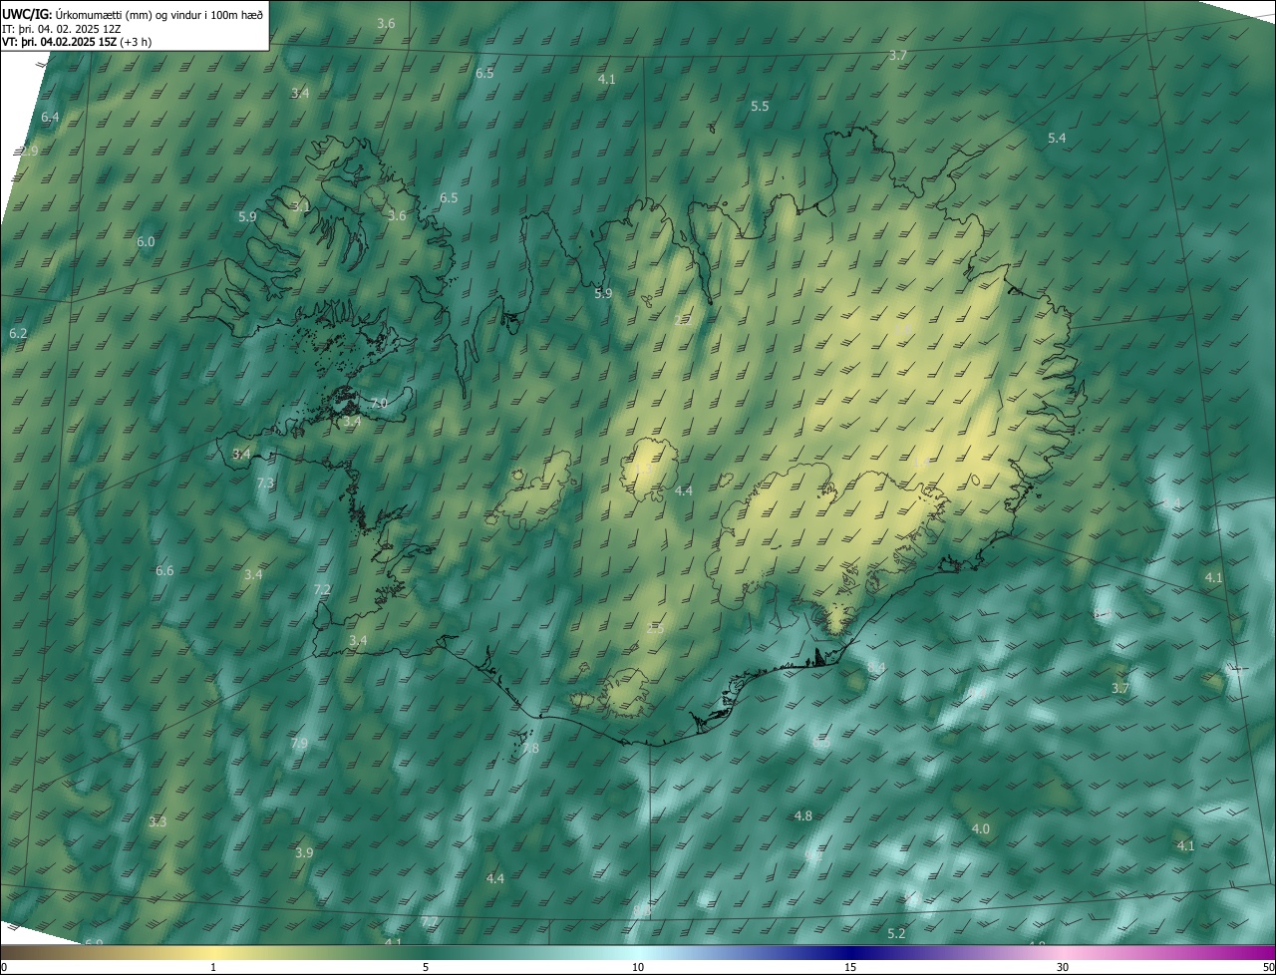Click the colour bar tick label 0

[4, 967]
